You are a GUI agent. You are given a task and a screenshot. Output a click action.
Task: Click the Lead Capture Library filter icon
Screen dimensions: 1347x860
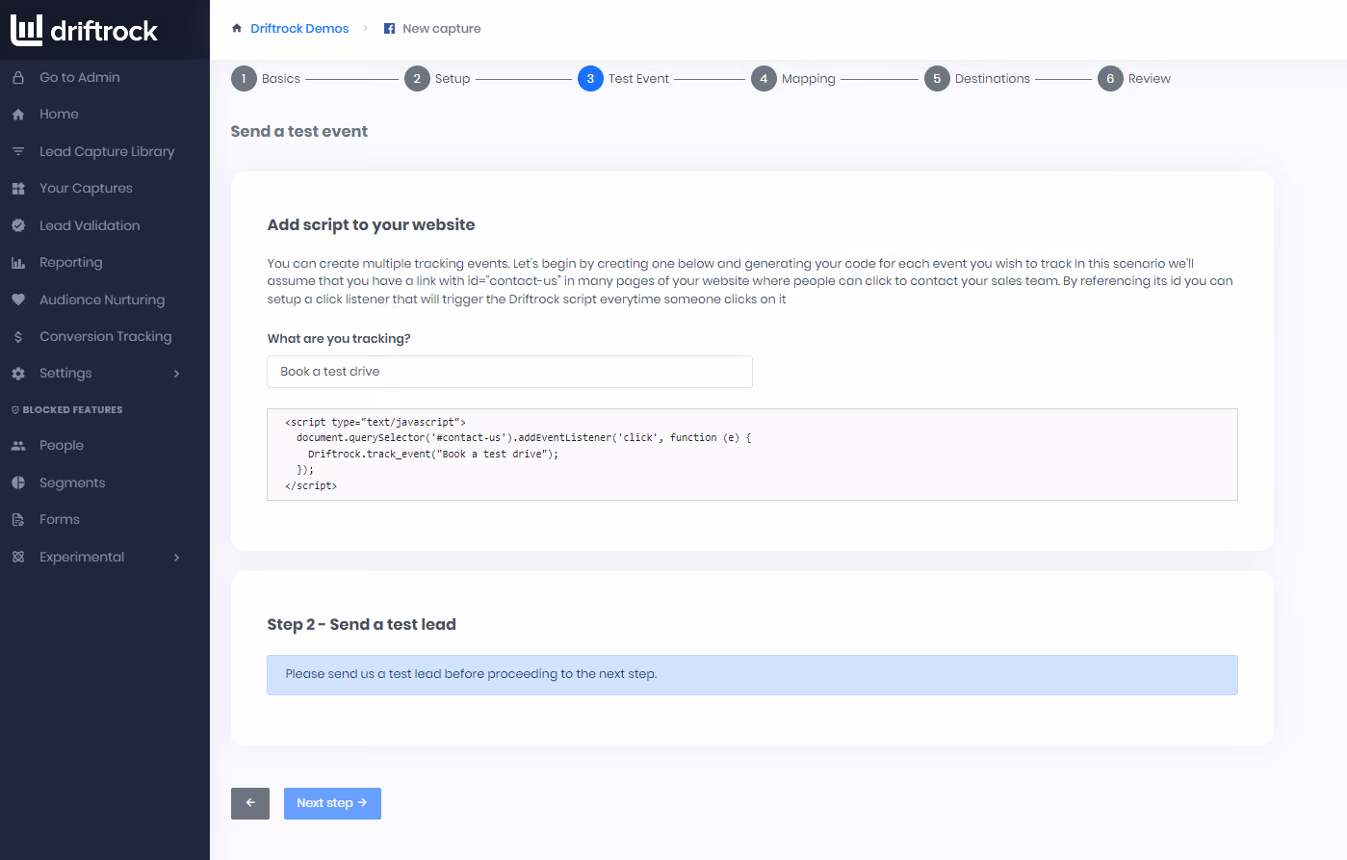(x=18, y=151)
